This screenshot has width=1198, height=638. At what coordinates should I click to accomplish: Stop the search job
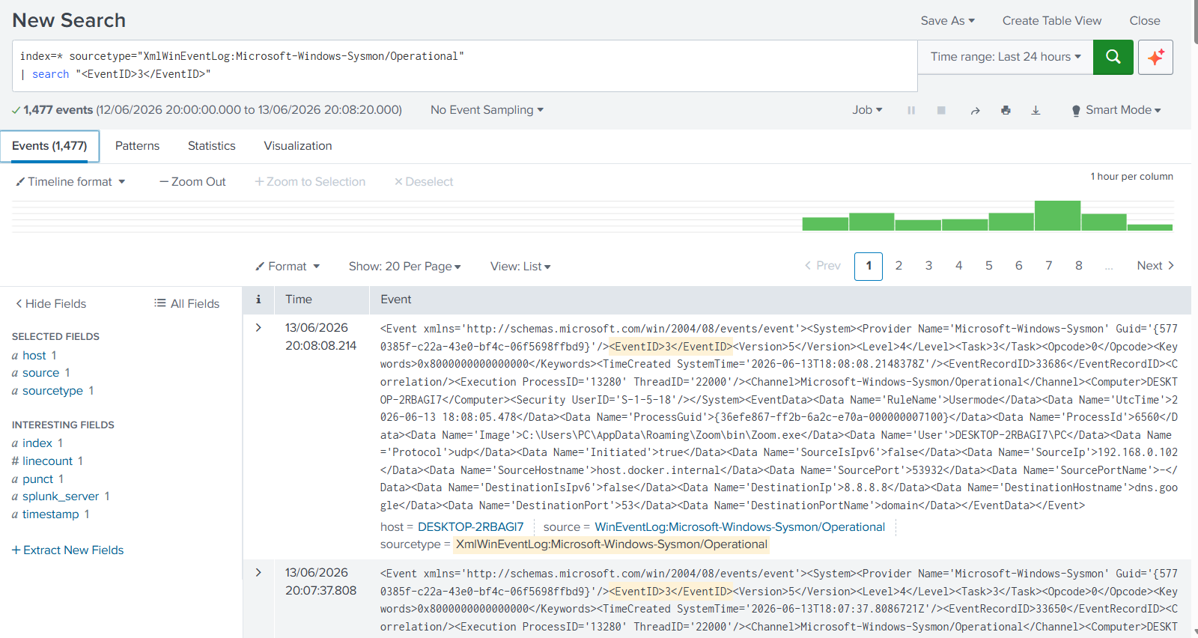click(x=941, y=110)
